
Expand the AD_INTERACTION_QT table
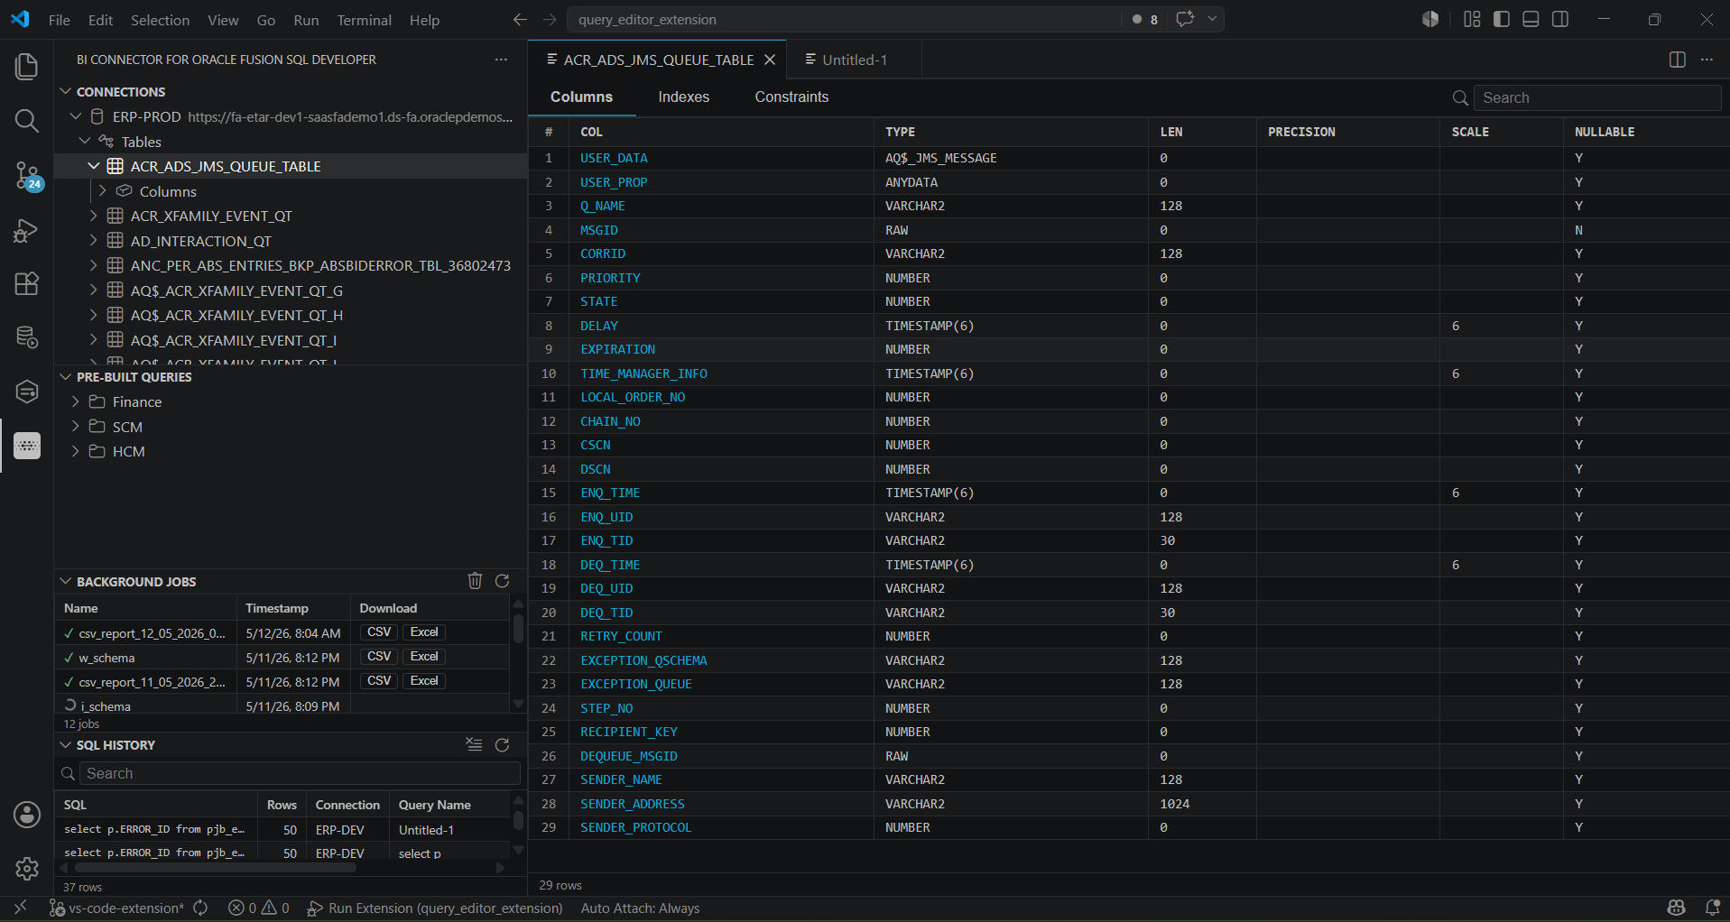pyautogui.click(x=94, y=241)
